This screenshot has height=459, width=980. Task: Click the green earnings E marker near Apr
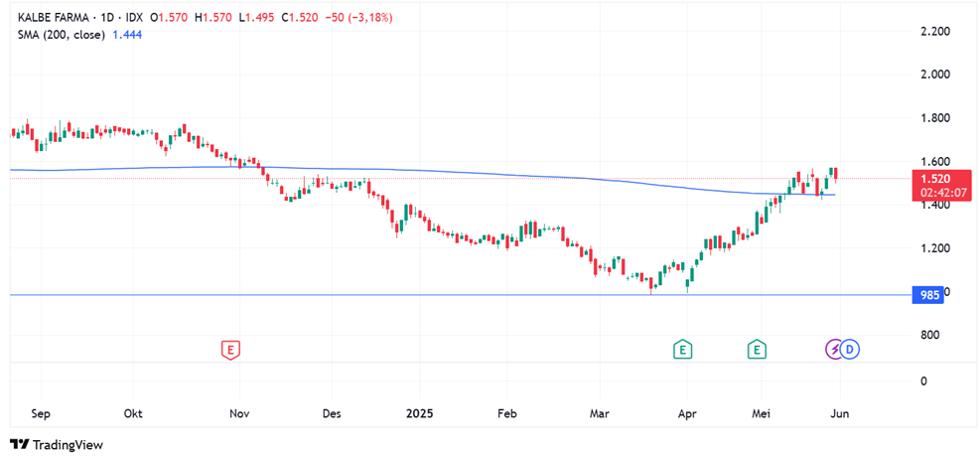click(x=682, y=350)
